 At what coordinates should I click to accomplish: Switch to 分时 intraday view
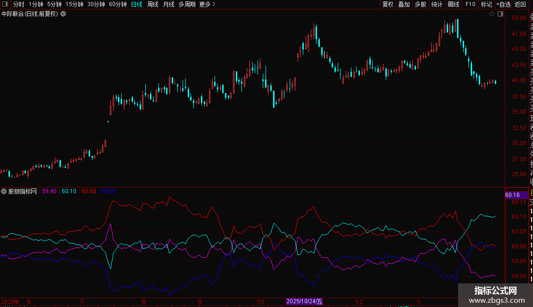[19, 4]
